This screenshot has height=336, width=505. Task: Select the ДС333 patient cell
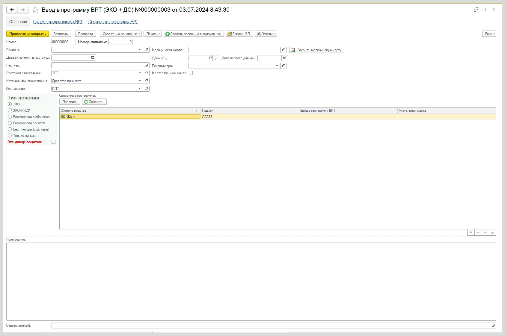(250, 117)
